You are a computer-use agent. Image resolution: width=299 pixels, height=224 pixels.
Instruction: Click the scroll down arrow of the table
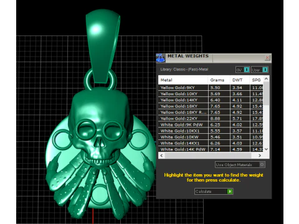coord(267,149)
